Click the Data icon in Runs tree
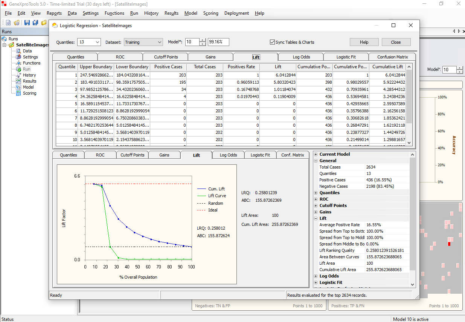 coord(18,51)
